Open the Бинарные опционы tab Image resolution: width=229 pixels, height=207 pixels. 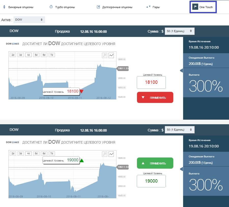(18, 7)
